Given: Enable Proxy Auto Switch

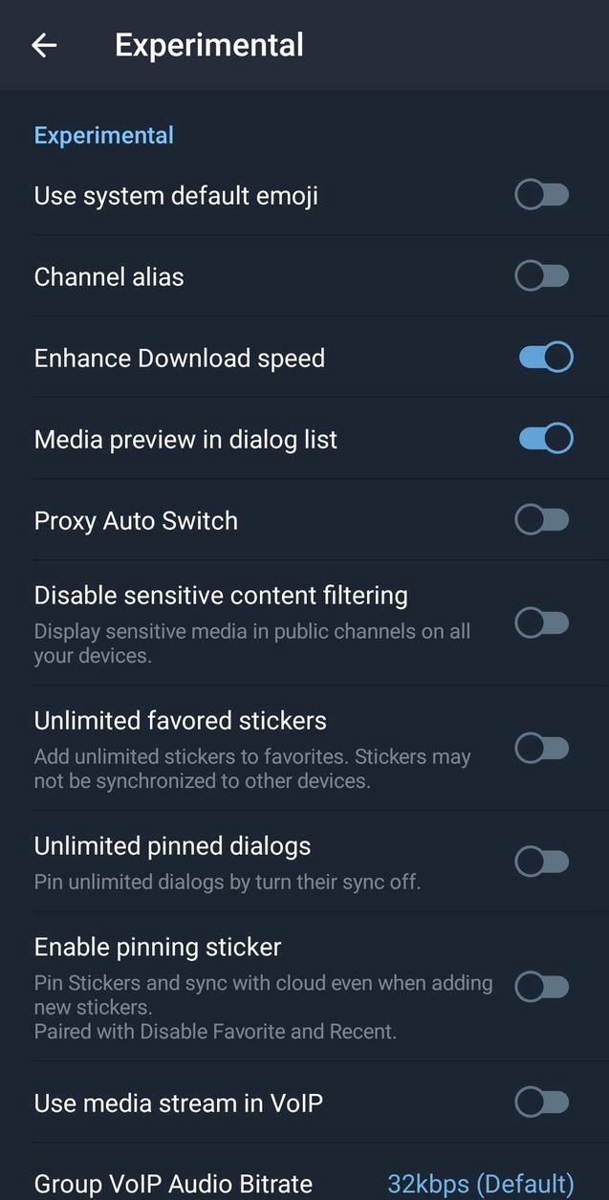Looking at the screenshot, I should click(541, 519).
